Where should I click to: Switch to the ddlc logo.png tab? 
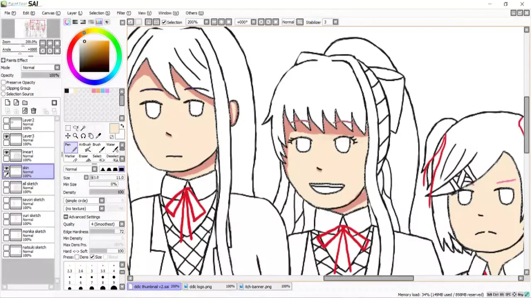(209, 286)
